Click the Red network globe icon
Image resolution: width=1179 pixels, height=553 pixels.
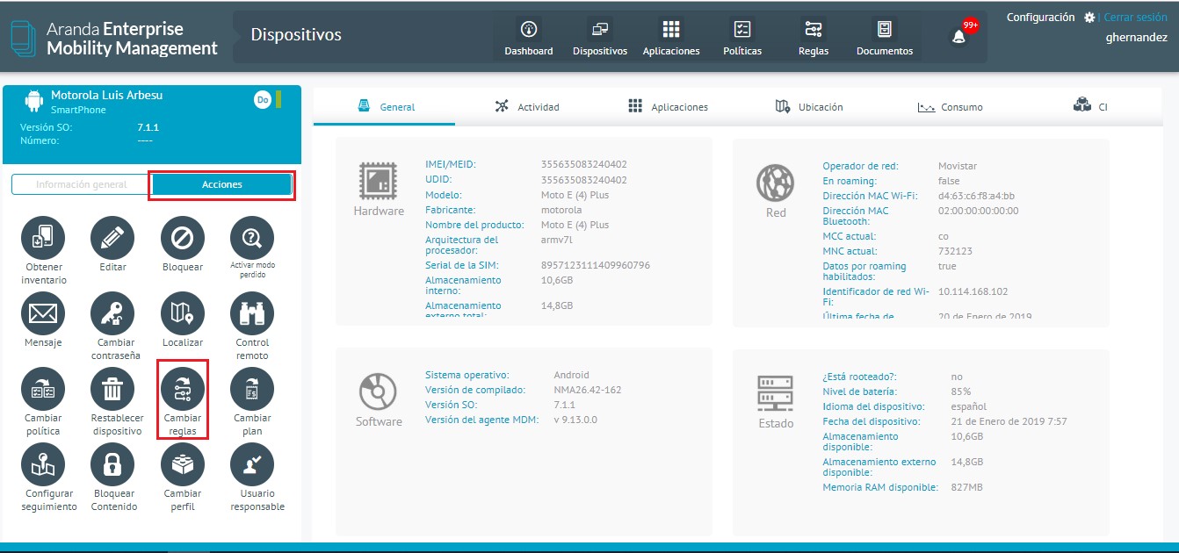click(x=776, y=183)
